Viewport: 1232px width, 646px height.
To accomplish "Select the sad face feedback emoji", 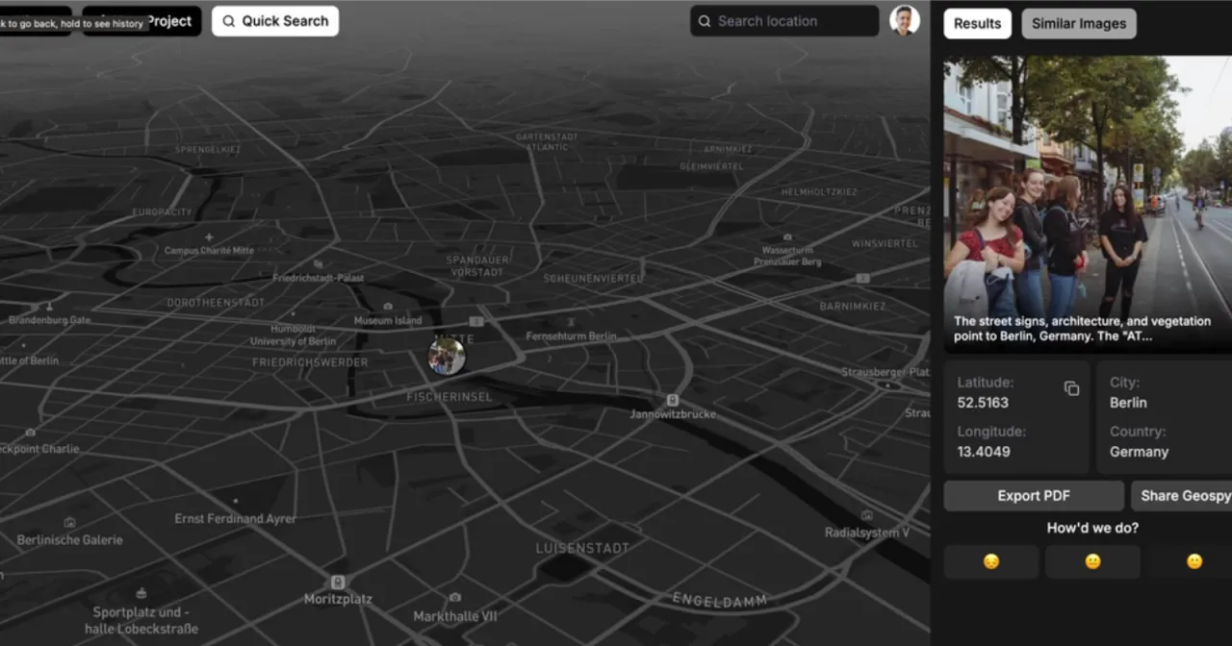I will click(990, 561).
